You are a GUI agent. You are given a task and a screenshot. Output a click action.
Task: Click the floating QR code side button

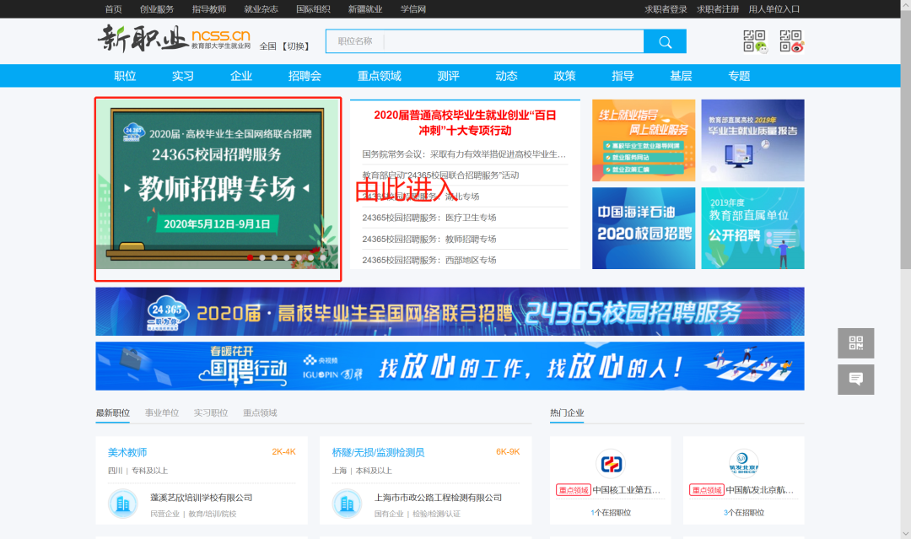click(856, 342)
